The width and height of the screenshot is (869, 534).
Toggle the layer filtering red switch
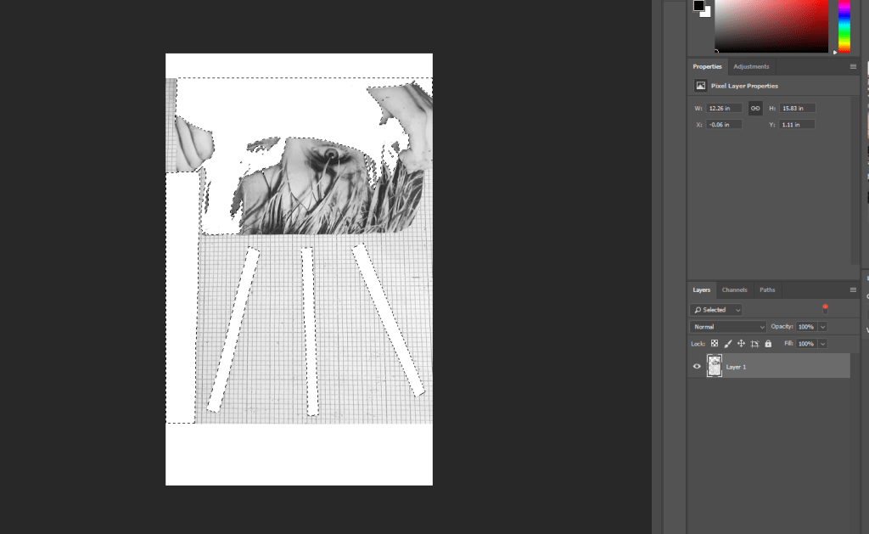click(x=825, y=309)
